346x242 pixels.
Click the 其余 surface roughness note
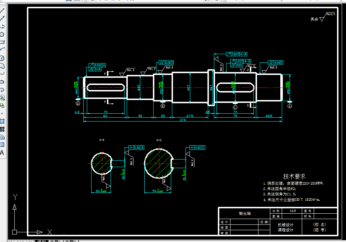(x=314, y=19)
